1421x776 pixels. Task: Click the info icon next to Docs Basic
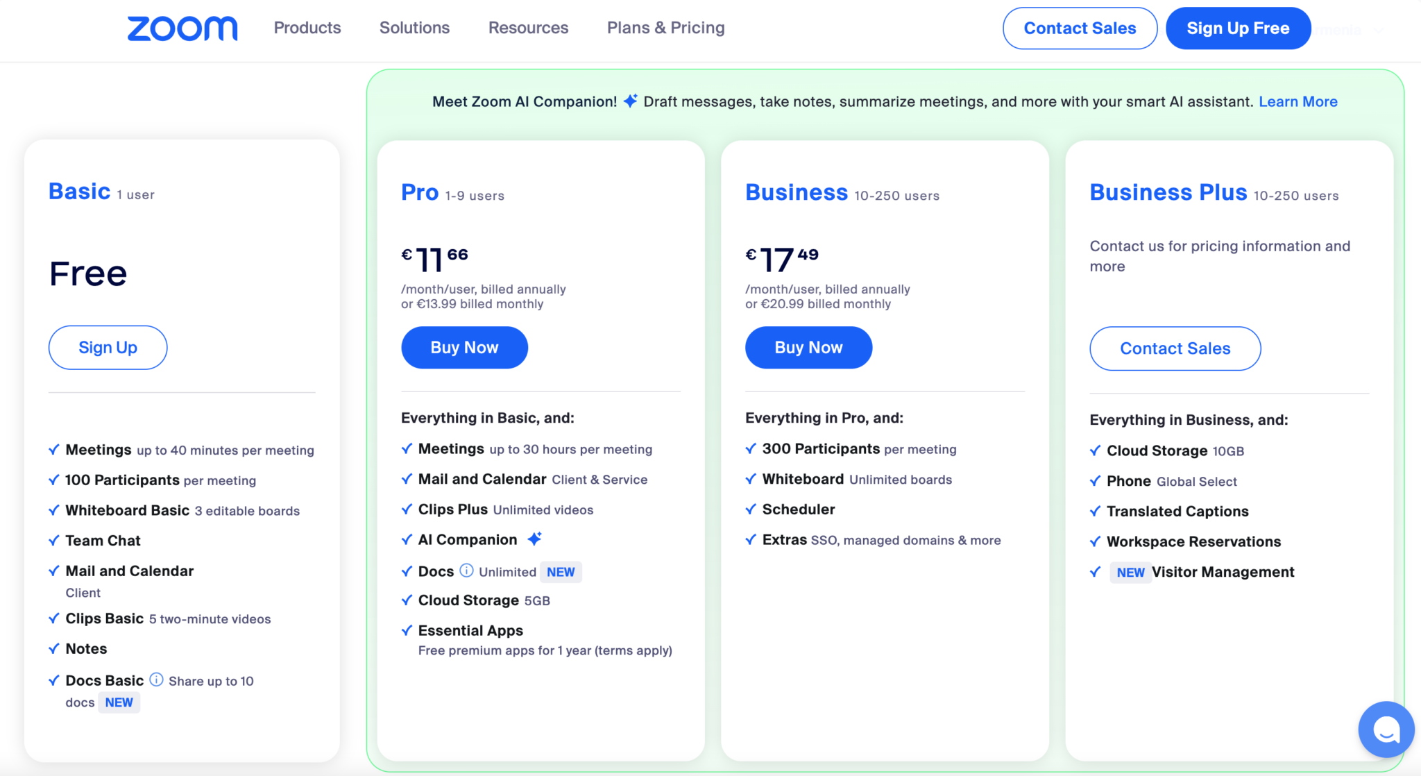click(x=157, y=680)
